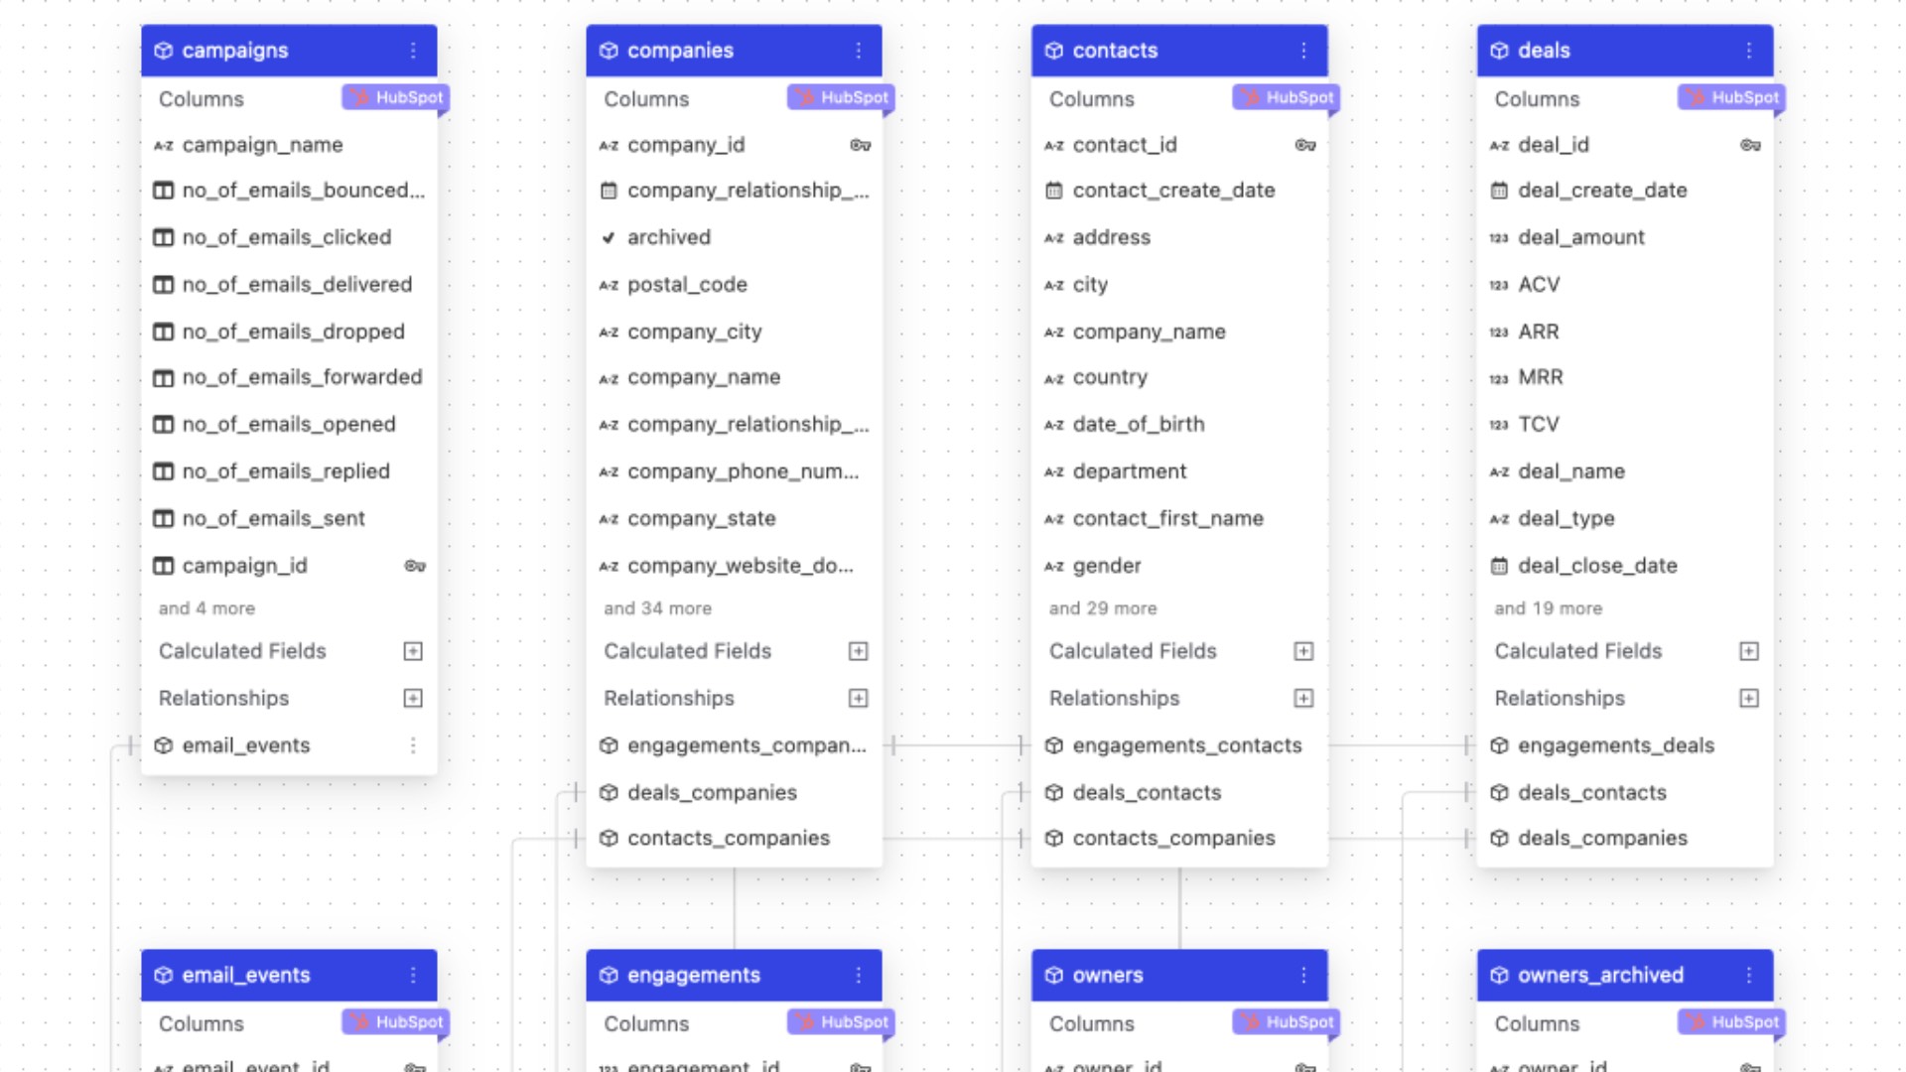Image resolution: width=1906 pixels, height=1072 pixels.
Task: Click the engagements_deals relationship entry
Action: pyautogui.click(x=1613, y=744)
